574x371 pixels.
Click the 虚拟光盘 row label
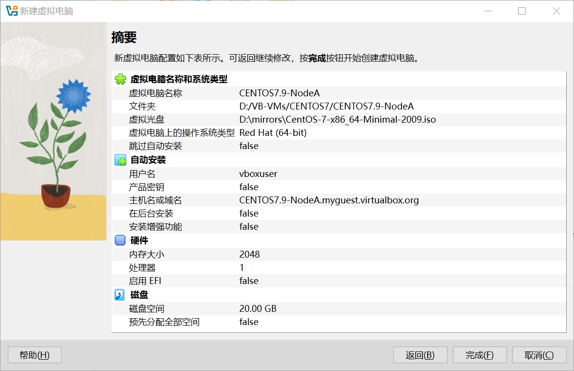pos(147,120)
